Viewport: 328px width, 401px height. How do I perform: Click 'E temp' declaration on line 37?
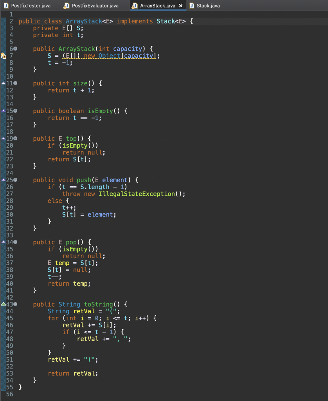59,263
